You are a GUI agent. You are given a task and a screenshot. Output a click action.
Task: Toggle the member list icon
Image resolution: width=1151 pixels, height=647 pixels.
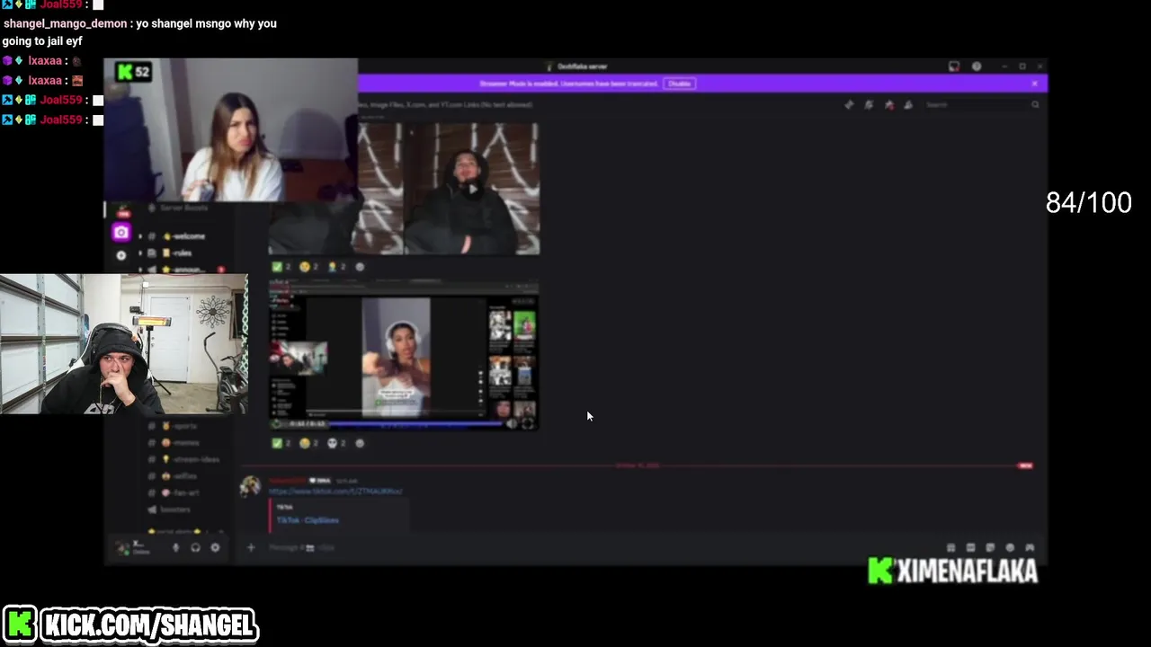coord(908,104)
